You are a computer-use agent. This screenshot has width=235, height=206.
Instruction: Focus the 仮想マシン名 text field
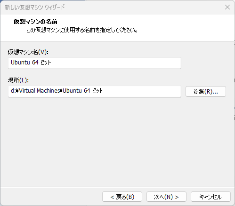click(x=95, y=63)
